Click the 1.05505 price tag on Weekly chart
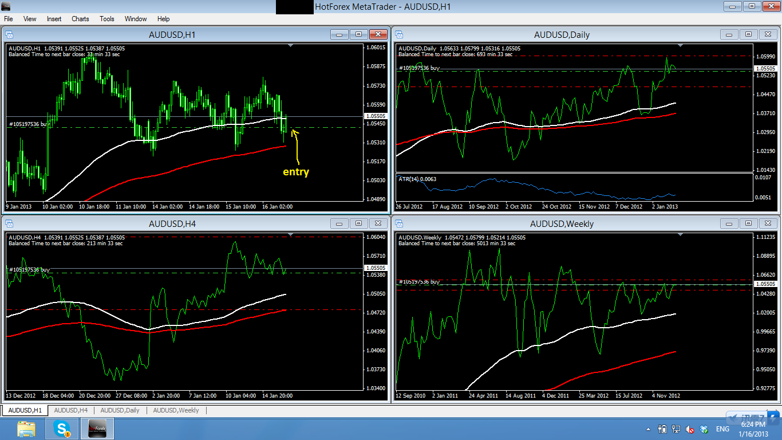Screen dimensions: 782x440 coord(765,284)
